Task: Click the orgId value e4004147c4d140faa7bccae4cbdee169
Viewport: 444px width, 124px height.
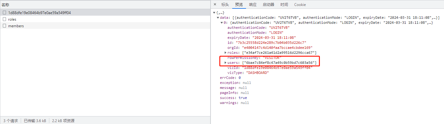Action: pos(277,48)
